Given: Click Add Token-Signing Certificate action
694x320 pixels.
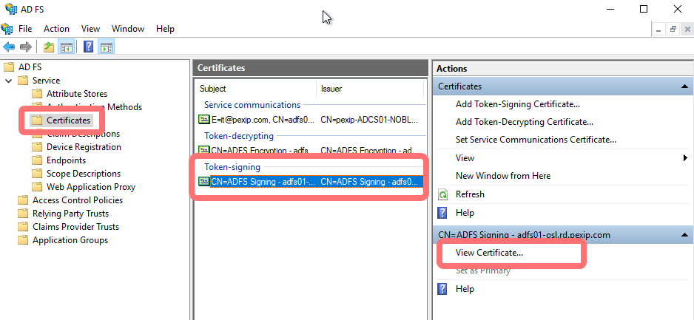Looking at the screenshot, I should coord(517,104).
